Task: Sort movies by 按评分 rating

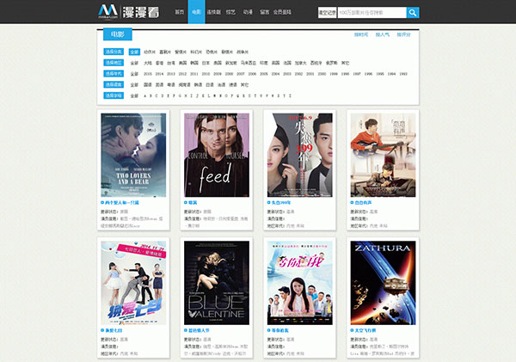Action: [405, 34]
